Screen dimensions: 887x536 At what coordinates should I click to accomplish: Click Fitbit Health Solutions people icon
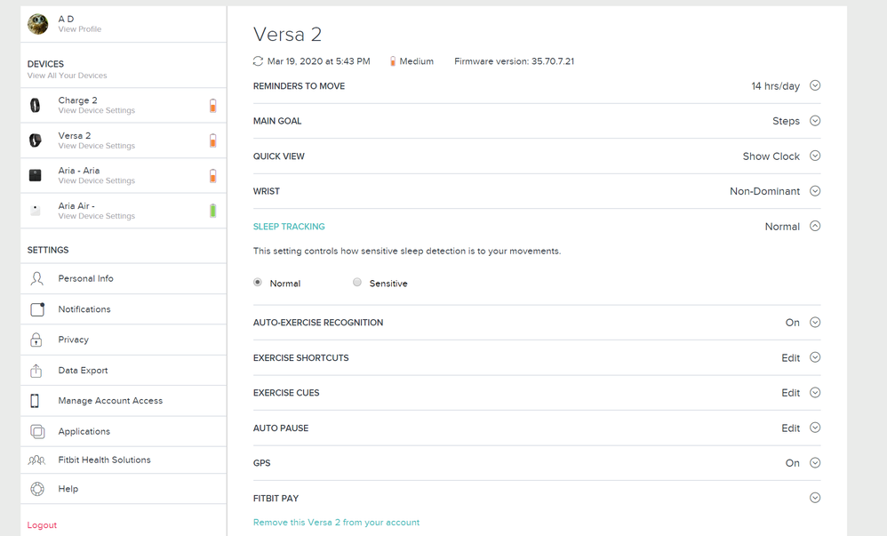click(36, 460)
